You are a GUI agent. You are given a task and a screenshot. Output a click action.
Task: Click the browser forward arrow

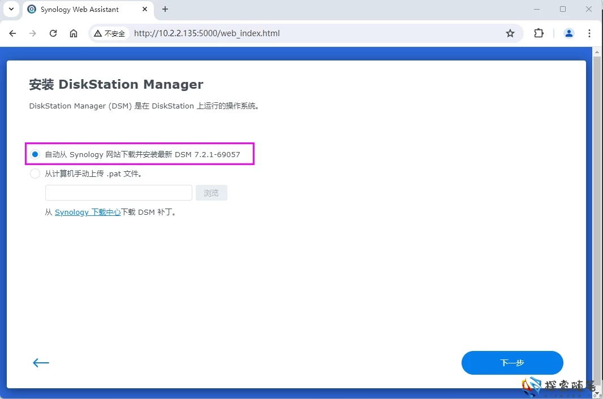pyautogui.click(x=33, y=33)
